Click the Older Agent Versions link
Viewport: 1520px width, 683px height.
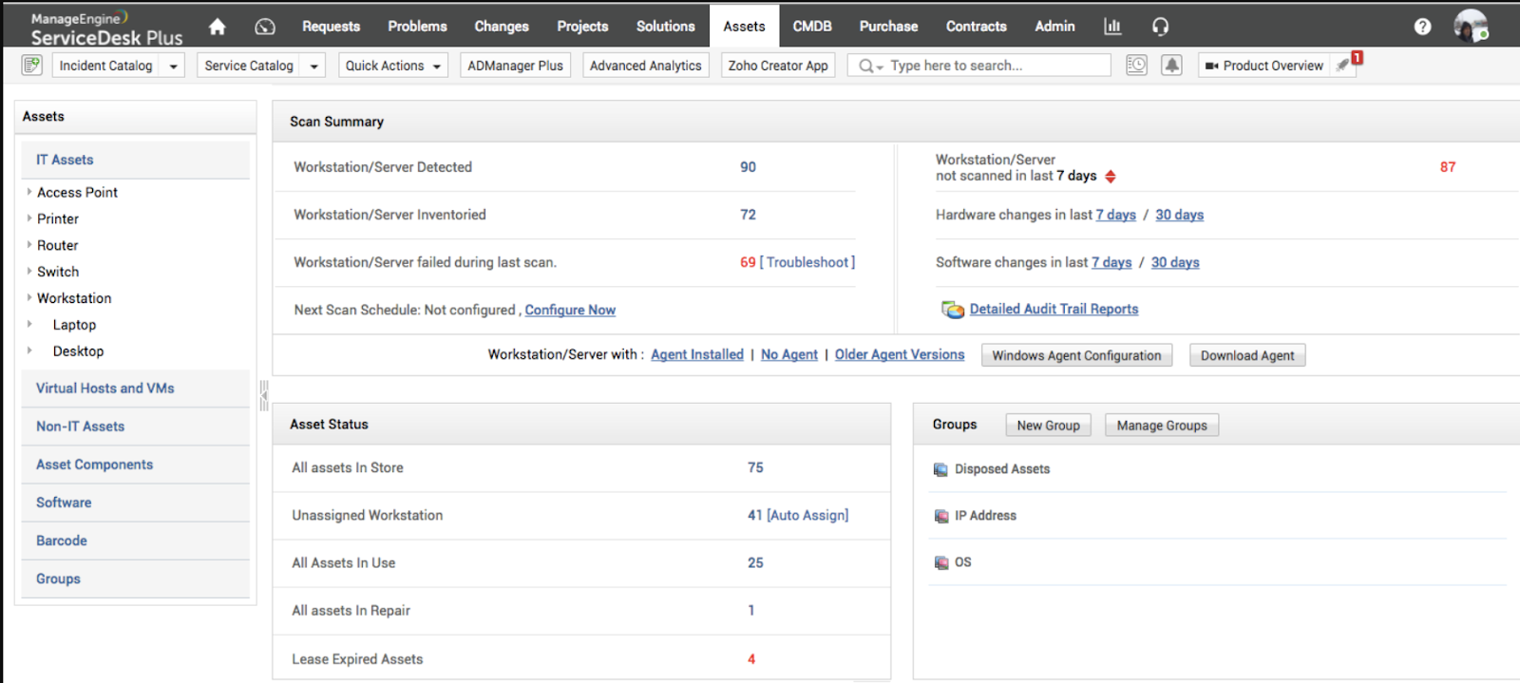[x=900, y=354]
